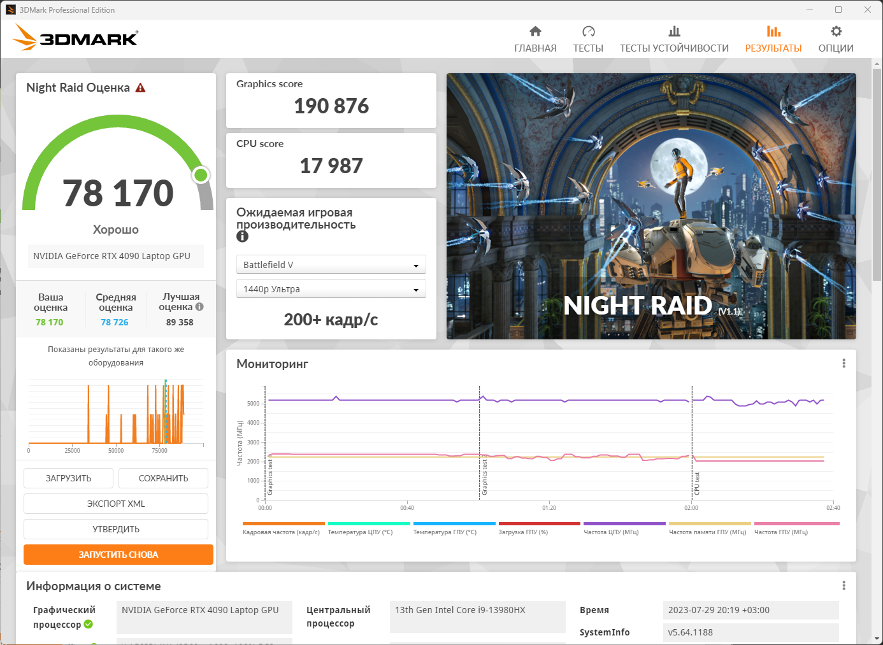Toggle Кадровая частота legend in monitoring chart
883x645 pixels.
[x=281, y=532]
